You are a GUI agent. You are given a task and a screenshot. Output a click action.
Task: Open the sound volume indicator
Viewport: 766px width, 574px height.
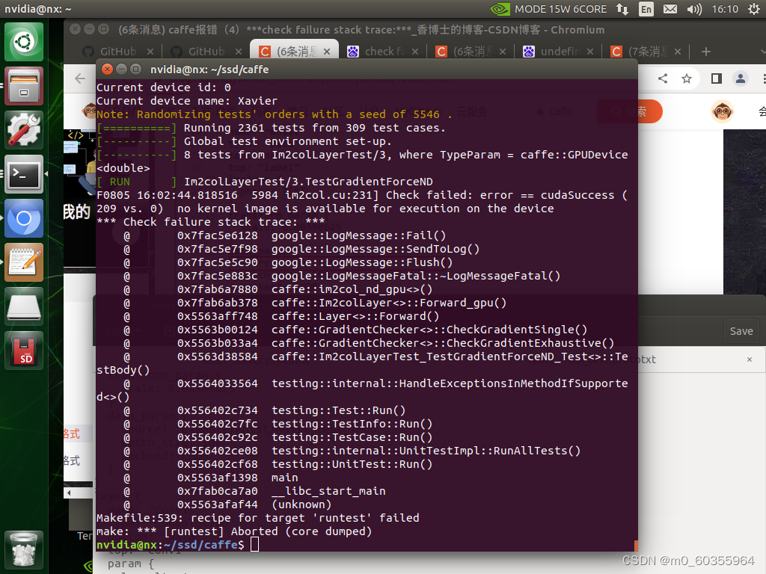point(694,9)
